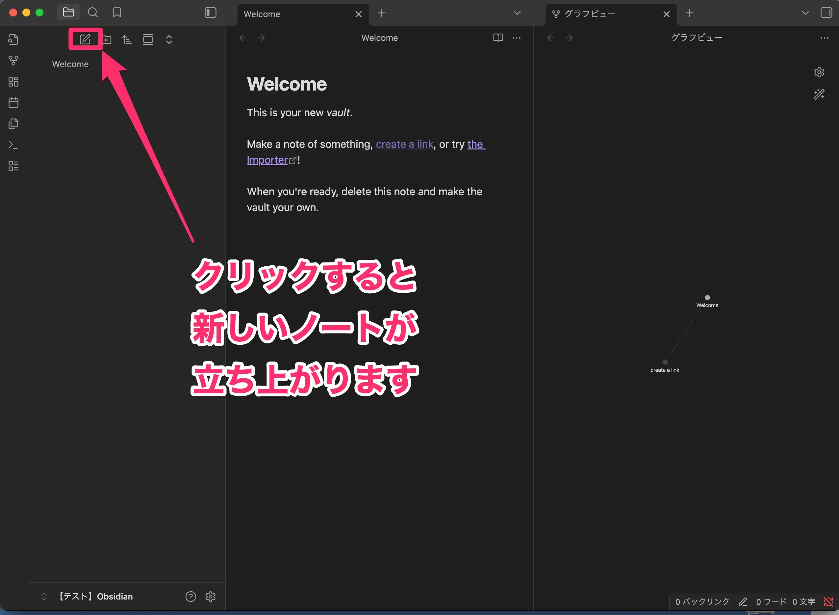Image resolution: width=839 pixels, height=615 pixels.
Task: Change the file sort order
Action: pyautogui.click(x=127, y=40)
